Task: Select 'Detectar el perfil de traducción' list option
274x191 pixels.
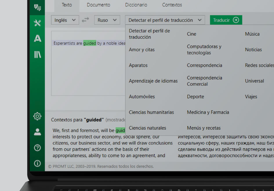Action: click(149, 34)
